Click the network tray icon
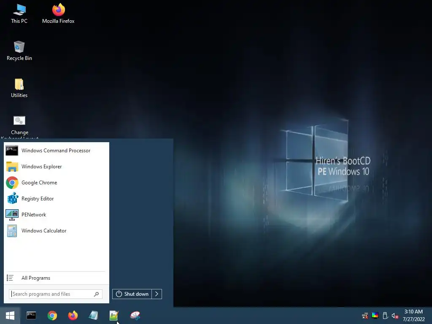The width and height of the screenshot is (432, 324). tap(365, 316)
